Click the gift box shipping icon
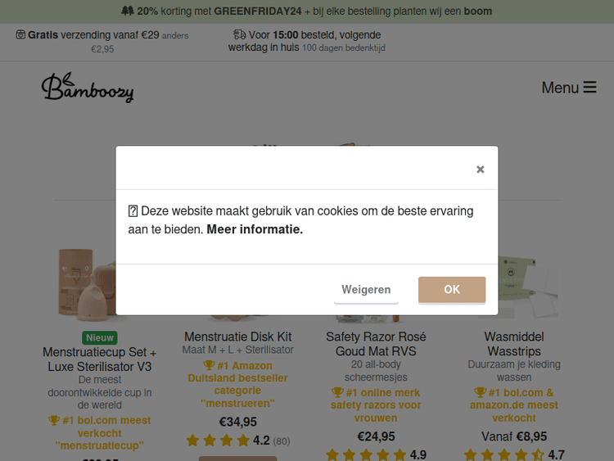The height and width of the screenshot is (461, 614). [20, 34]
